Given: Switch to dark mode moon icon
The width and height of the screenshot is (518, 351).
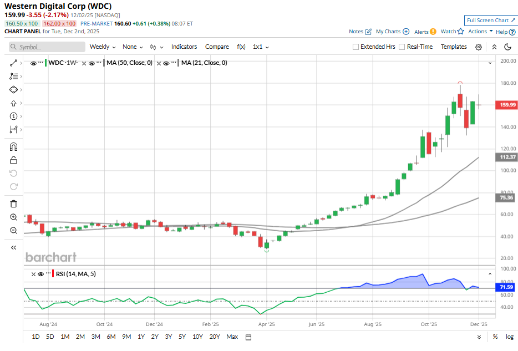Looking at the screenshot, I should pyautogui.click(x=507, y=47).
